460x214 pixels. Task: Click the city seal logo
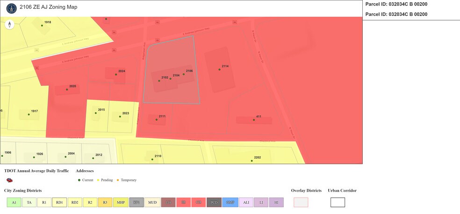click(x=11, y=8)
